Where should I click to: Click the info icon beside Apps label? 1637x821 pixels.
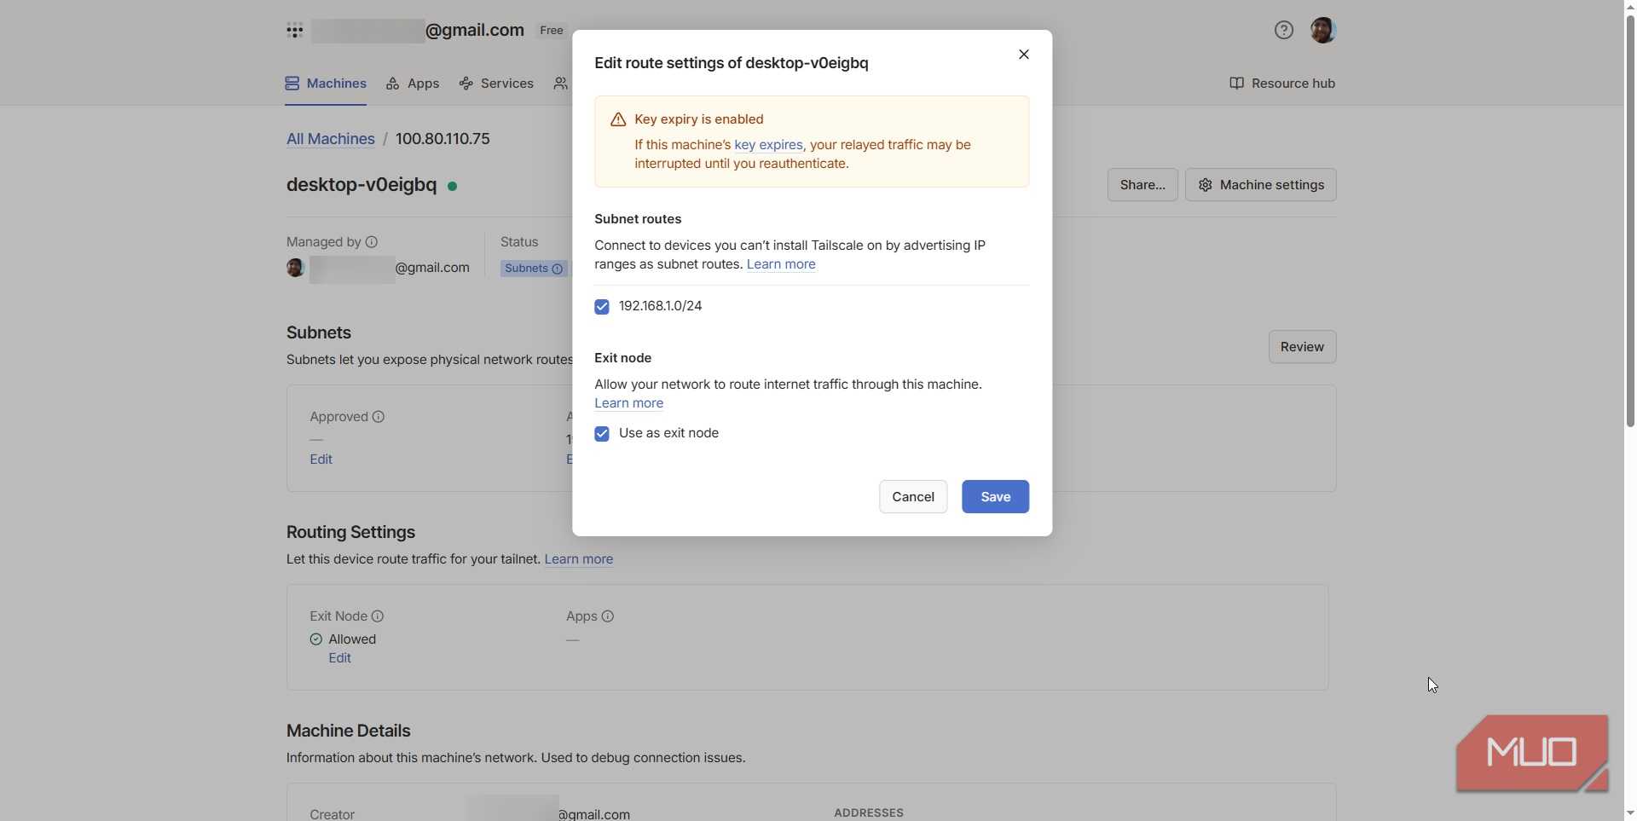click(608, 616)
